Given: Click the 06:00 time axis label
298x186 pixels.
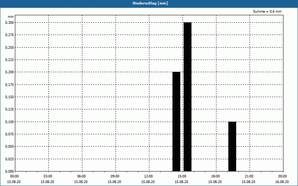Looking at the screenshot, I should [81, 176].
